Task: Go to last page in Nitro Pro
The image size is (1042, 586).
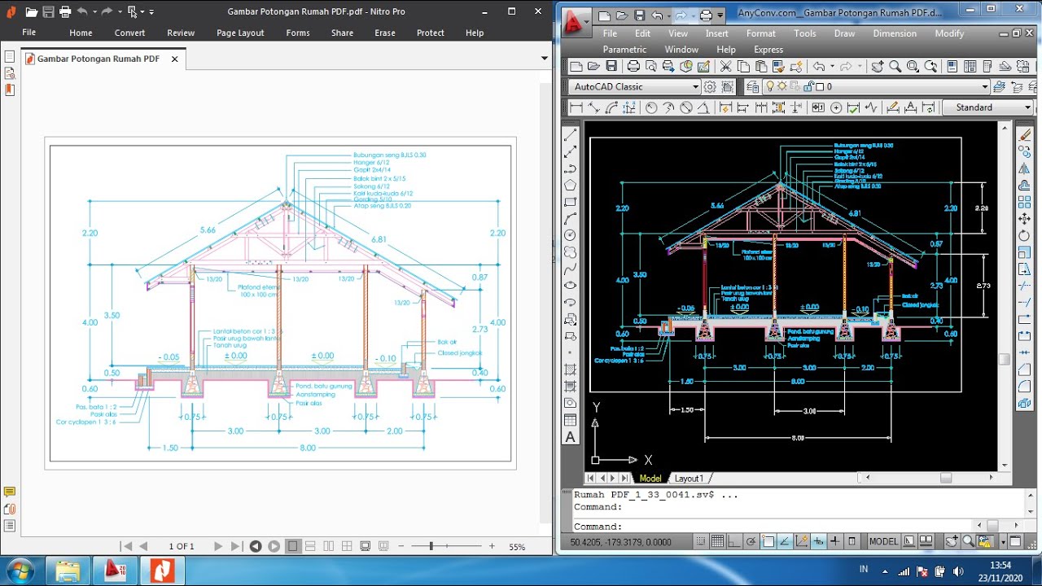Action: [235, 546]
